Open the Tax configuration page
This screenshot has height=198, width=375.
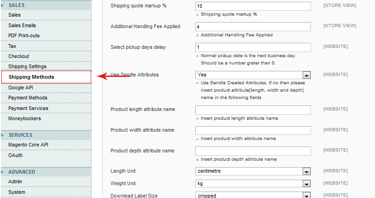click(12, 46)
